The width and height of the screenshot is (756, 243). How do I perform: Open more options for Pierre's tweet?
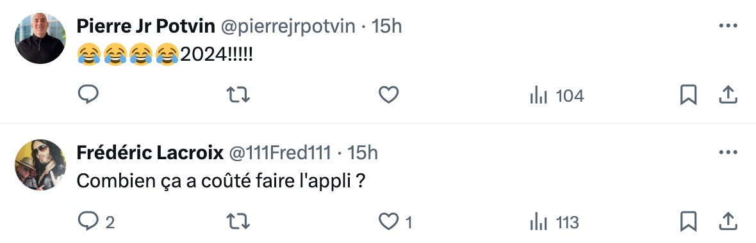pos(728,26)
